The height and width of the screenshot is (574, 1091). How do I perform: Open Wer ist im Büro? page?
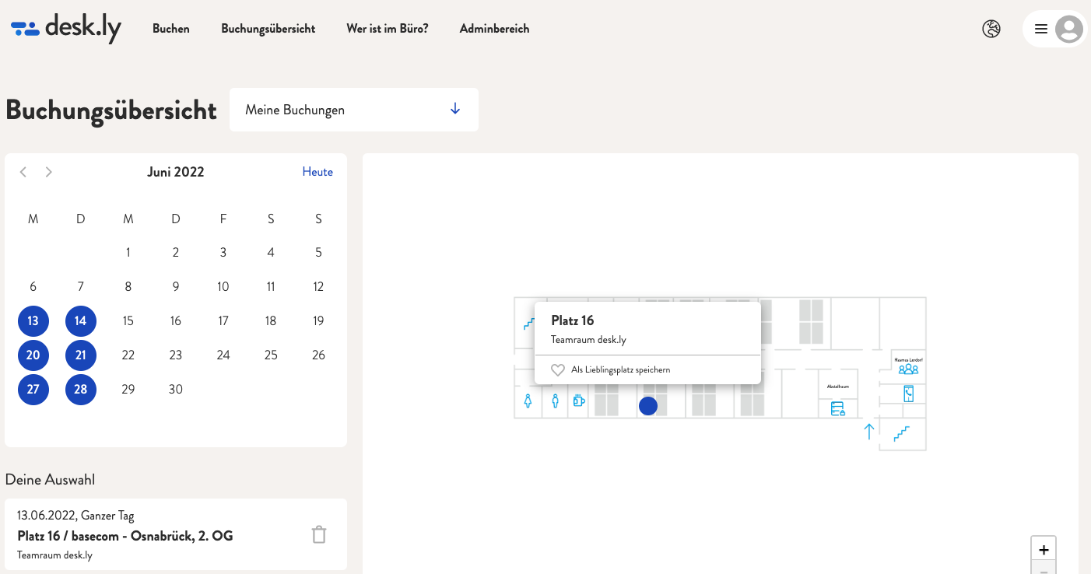click(x=388, y=29)
